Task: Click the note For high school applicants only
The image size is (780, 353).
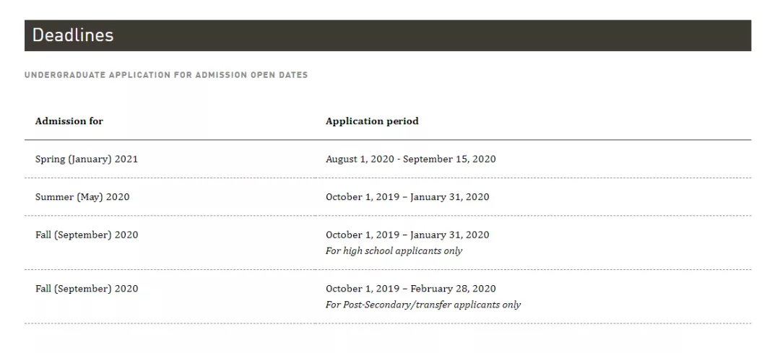Action: tap(394, 251)
